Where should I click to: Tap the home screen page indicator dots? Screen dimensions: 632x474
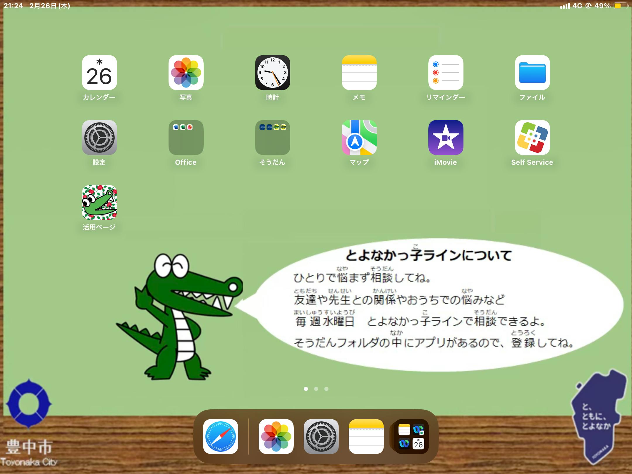316,389
